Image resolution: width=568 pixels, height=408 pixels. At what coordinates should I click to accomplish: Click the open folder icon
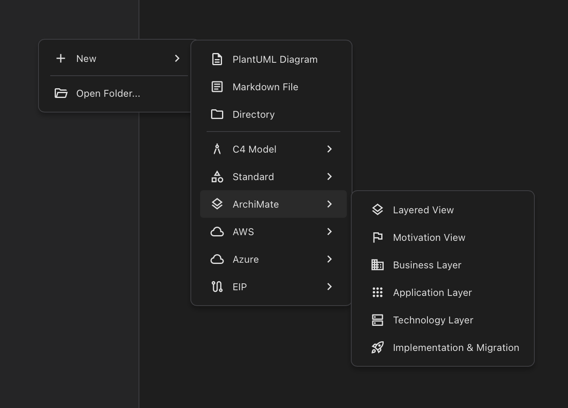point(61,93)
